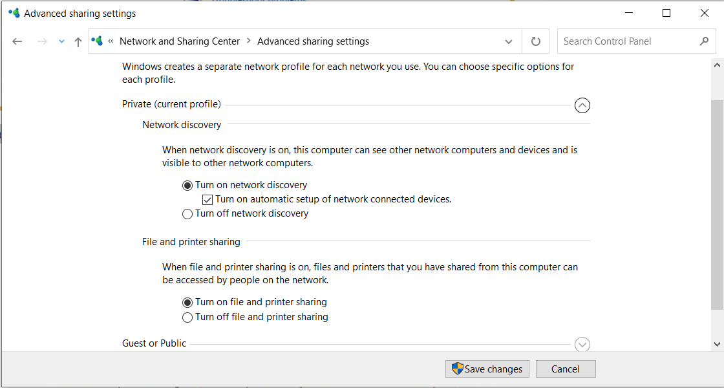Open the address bar history dropdown
Image resolution: width=724 pixels, height=388 pixels.
(x=508, y=41)
